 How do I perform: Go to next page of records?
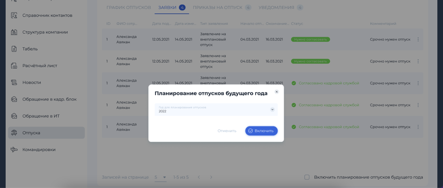click(211, 177)
